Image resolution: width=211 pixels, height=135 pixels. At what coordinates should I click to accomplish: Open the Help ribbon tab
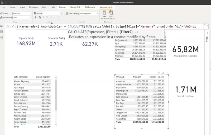pyautogui.click(x=52, y=7)
